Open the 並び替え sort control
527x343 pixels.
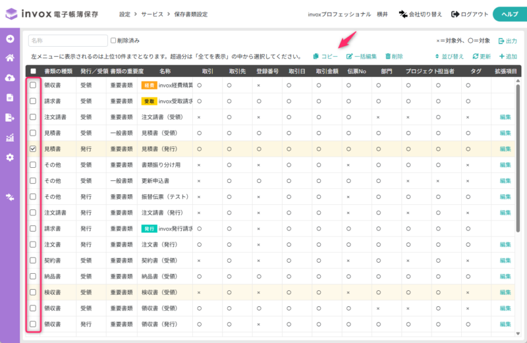click(x=450, y=57)
